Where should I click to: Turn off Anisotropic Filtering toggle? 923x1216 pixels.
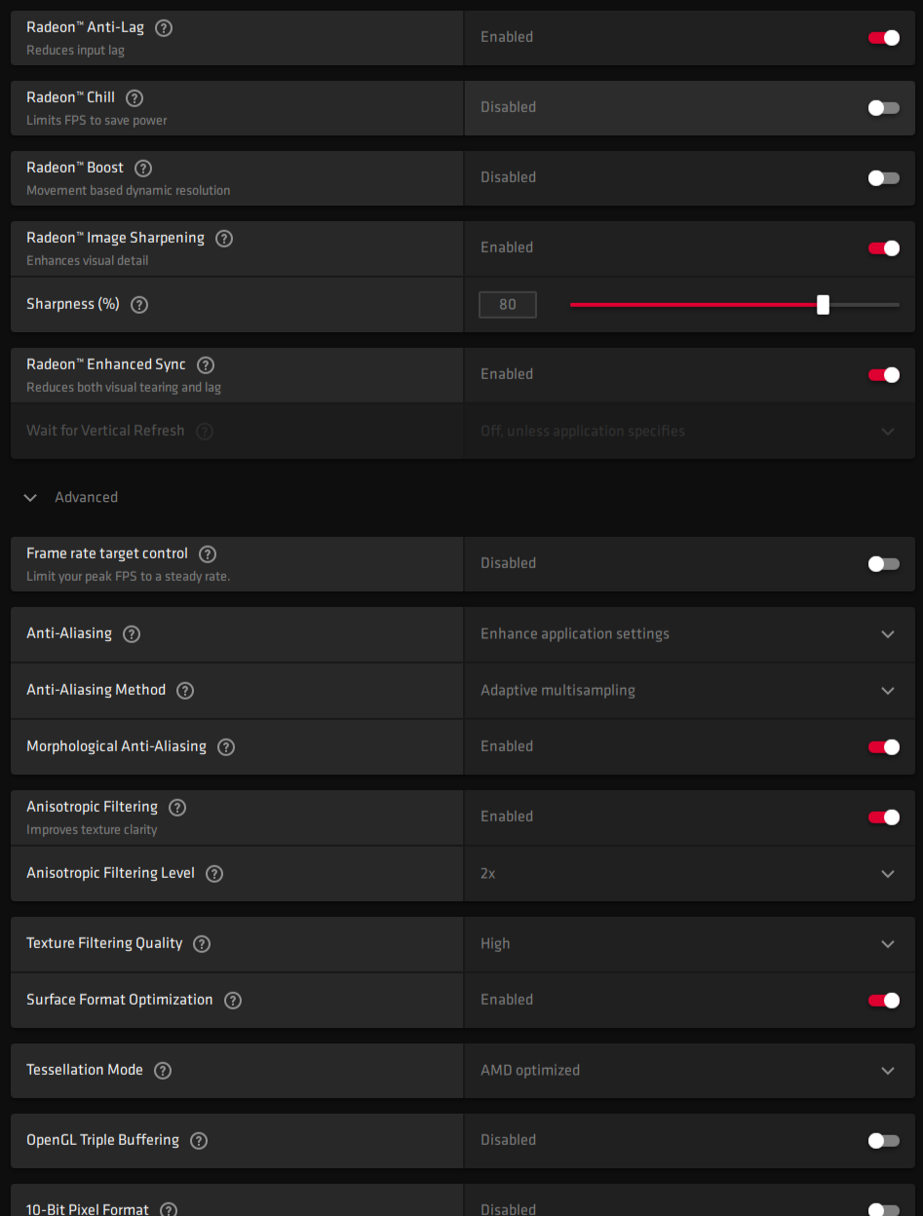click(x=884, y=817)
